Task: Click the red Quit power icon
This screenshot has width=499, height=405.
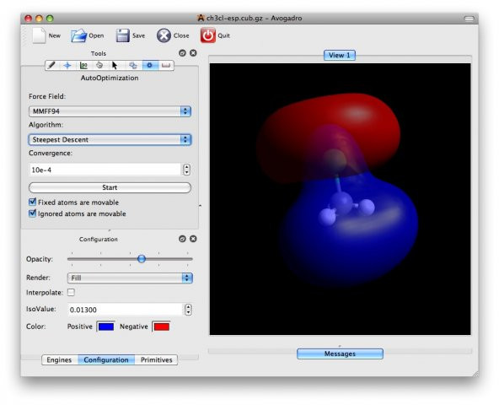Action: click(208, 35)
